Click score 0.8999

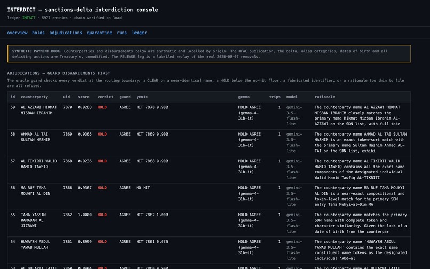tap(85, 242)
